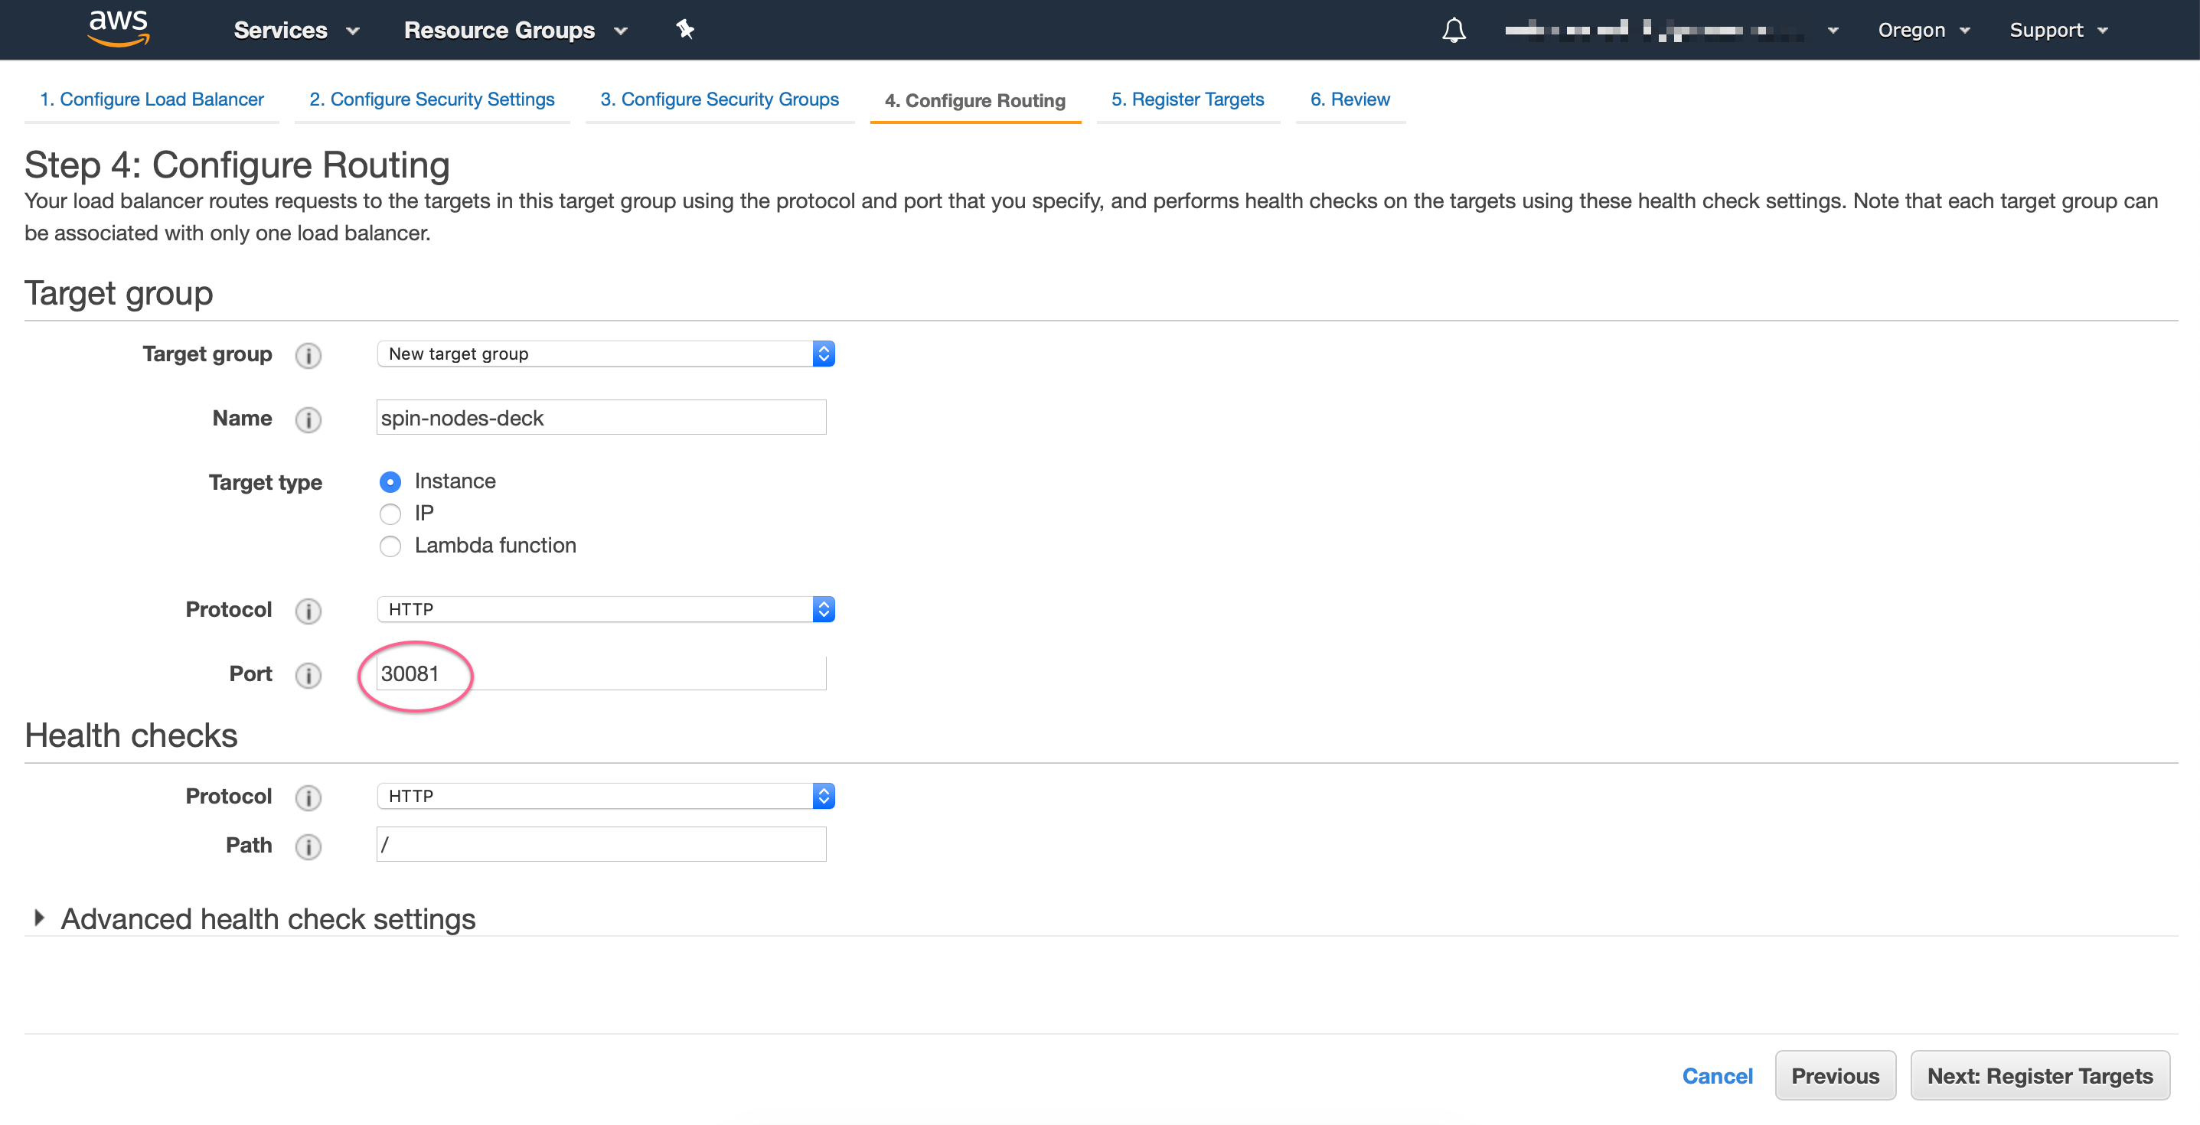This screenshot has width=2200, height=1125.
Task: Open the notifications bell icon
Action: [x=1454, y=31]
